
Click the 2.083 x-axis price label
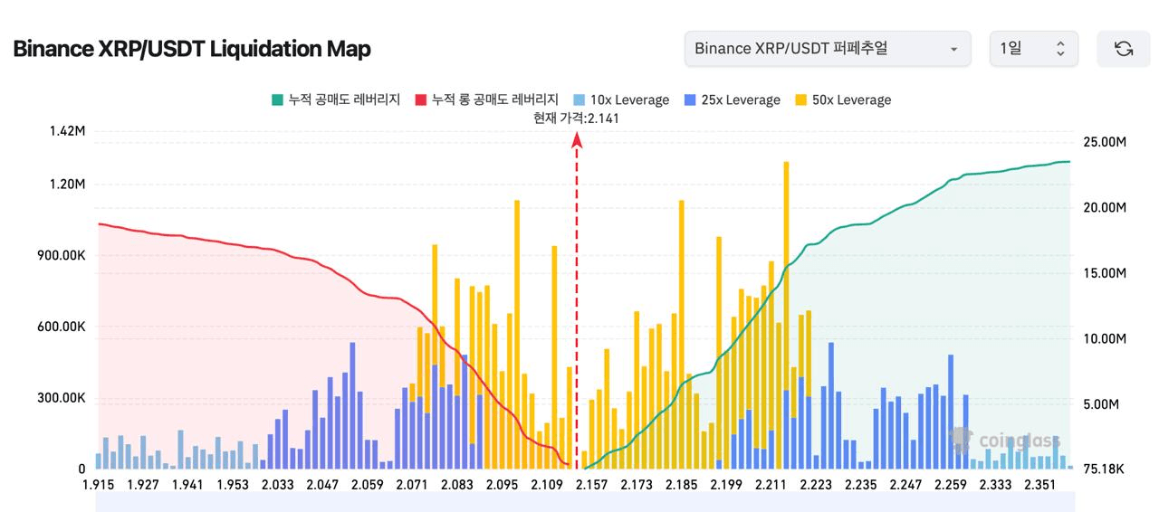(x=457, y=485)
